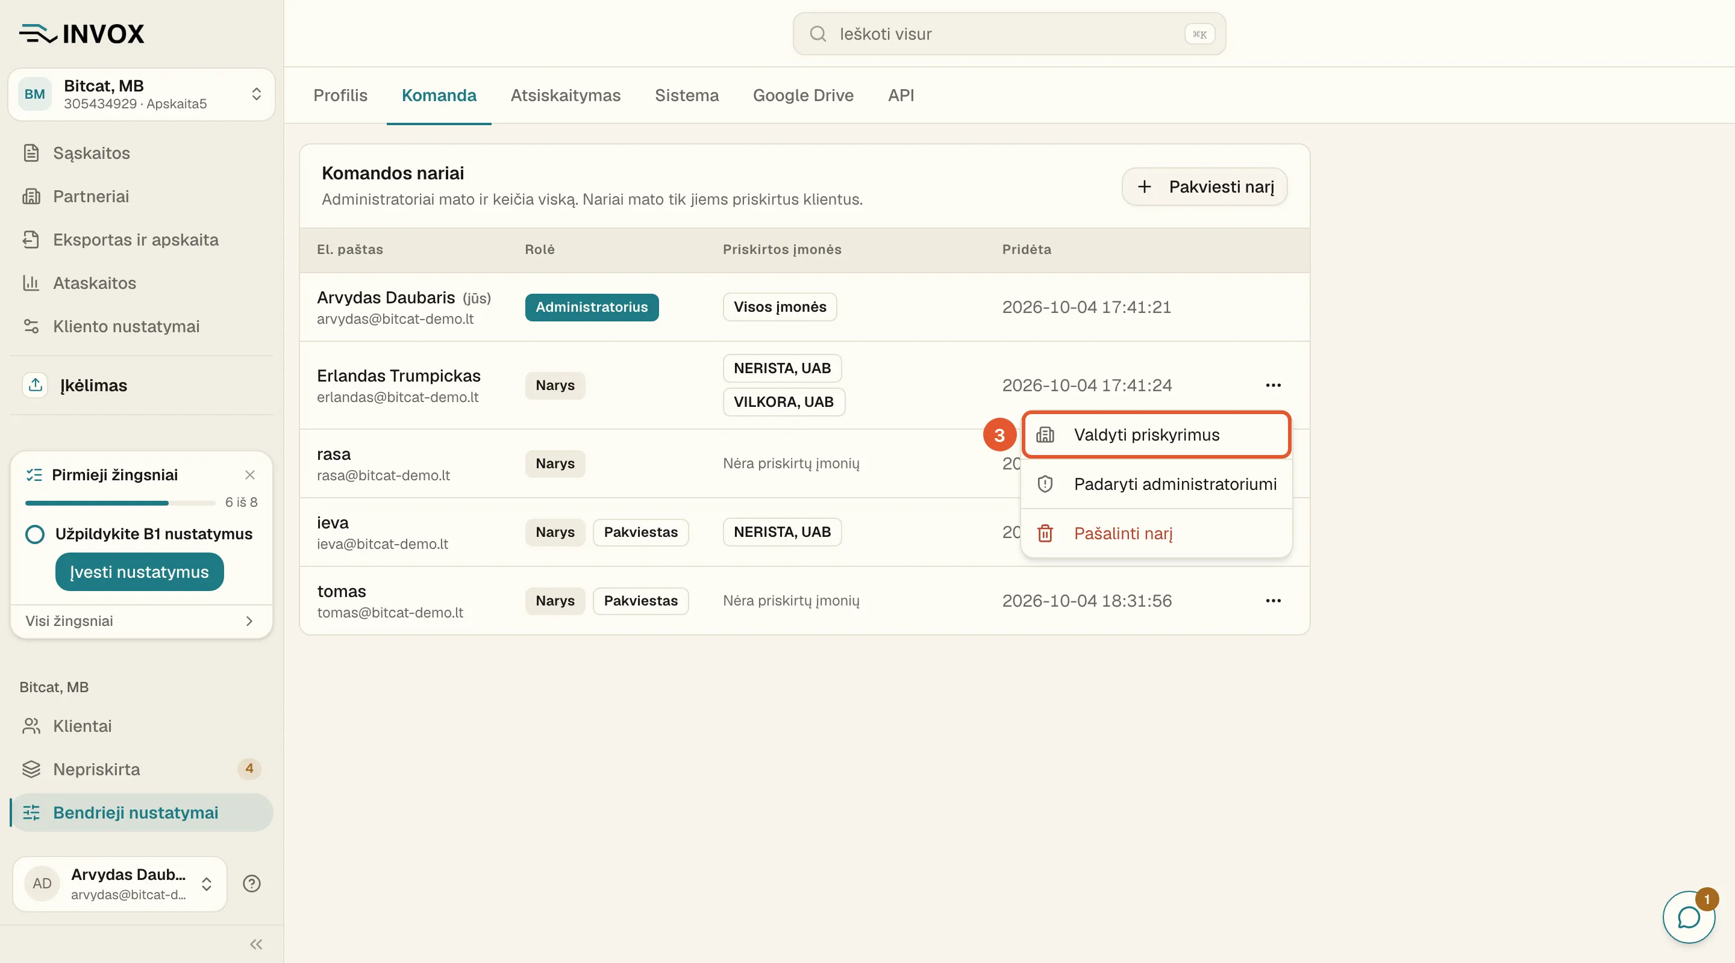Open the API tab
This screenshot has width=1735, height=963.
point(901,96)
